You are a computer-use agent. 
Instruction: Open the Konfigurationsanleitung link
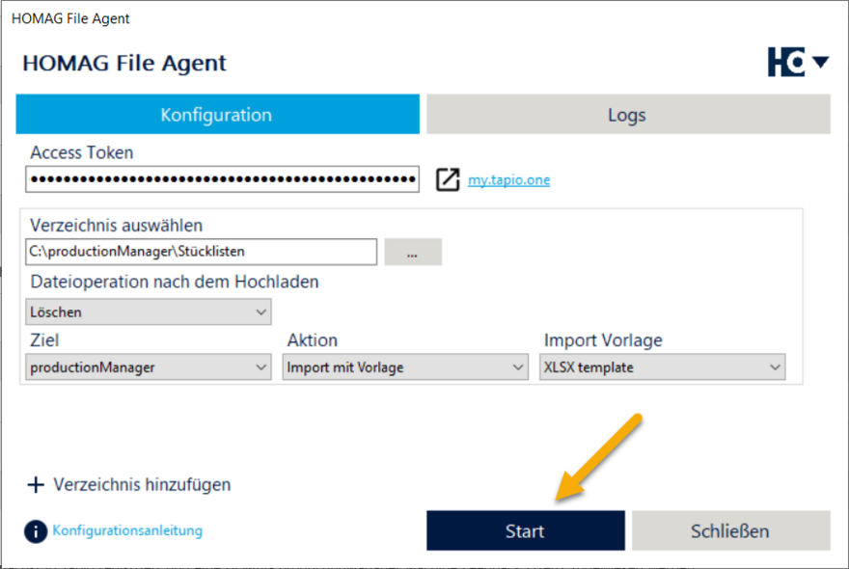(127, 530)
